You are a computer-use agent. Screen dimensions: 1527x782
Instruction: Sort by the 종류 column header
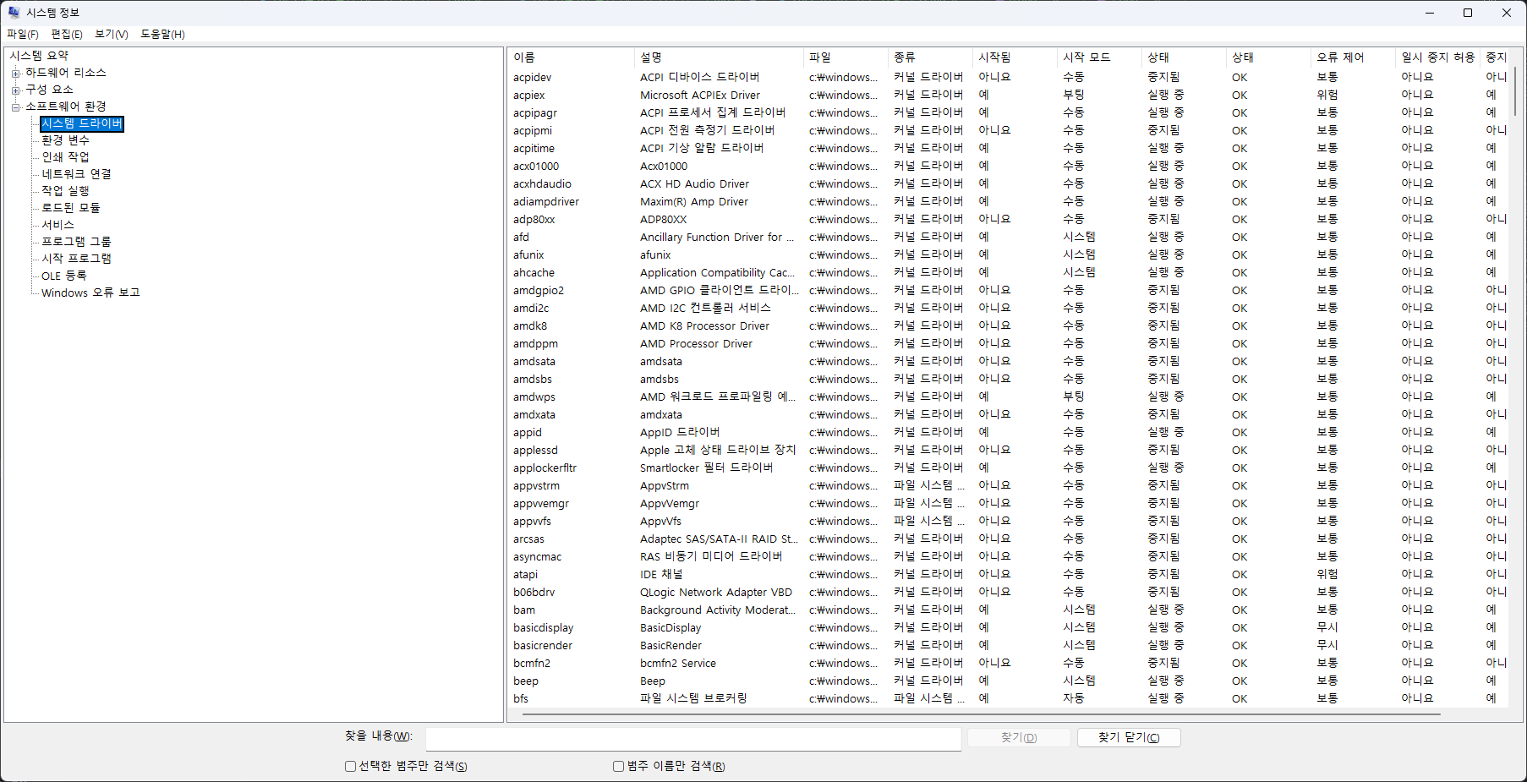tap(930, 57)
